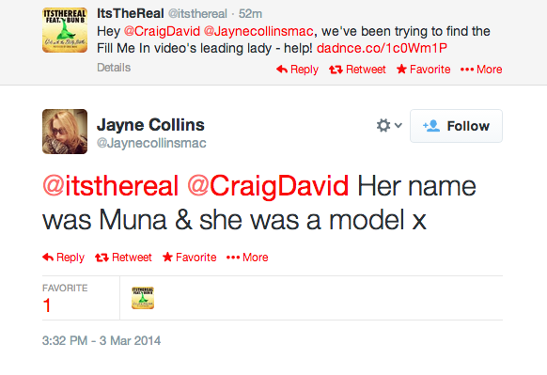Follow Jayne Collins
Screen dimensions: 547x375
pyautogui.click(x=456, y=126)
